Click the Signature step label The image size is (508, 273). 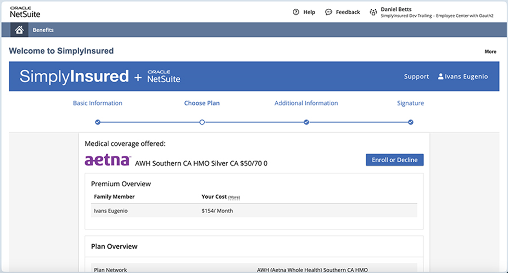pyautogui.click(x=410, y=103)
